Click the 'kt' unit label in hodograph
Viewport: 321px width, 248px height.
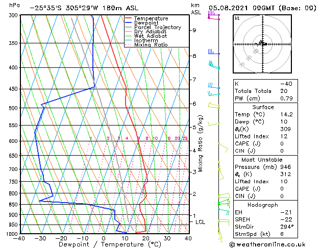point(237,18)
